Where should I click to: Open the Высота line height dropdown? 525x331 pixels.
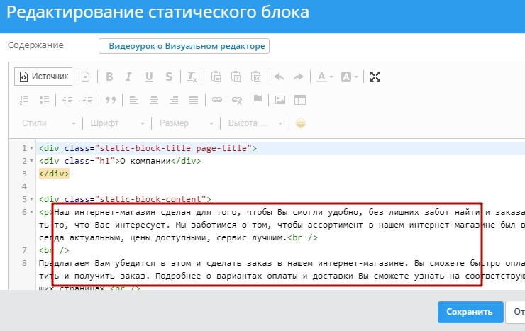tap(254, 123)
